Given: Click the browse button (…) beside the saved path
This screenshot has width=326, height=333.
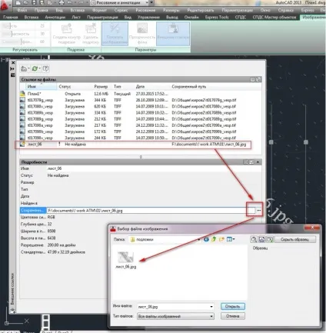Looking at the screenshot, I should [258, 211].
